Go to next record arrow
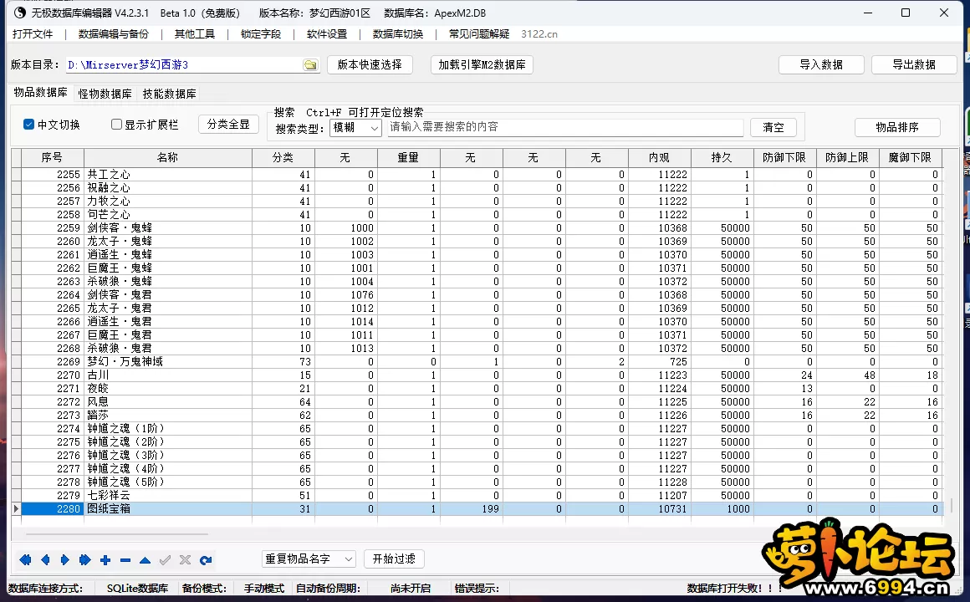The width and height of the screenshot is (970, 602). [65, 560]
